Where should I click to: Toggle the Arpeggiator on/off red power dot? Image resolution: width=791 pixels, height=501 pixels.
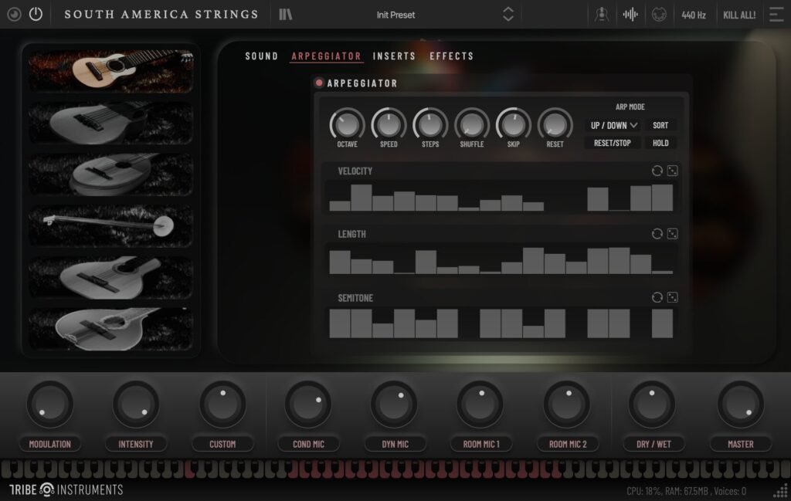point(319,83)
